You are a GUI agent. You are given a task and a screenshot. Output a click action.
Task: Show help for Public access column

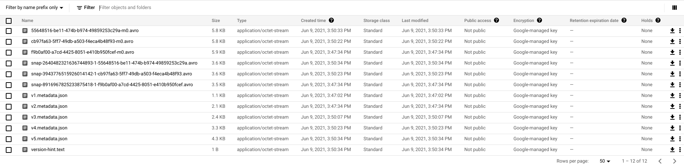pos(496,21)
